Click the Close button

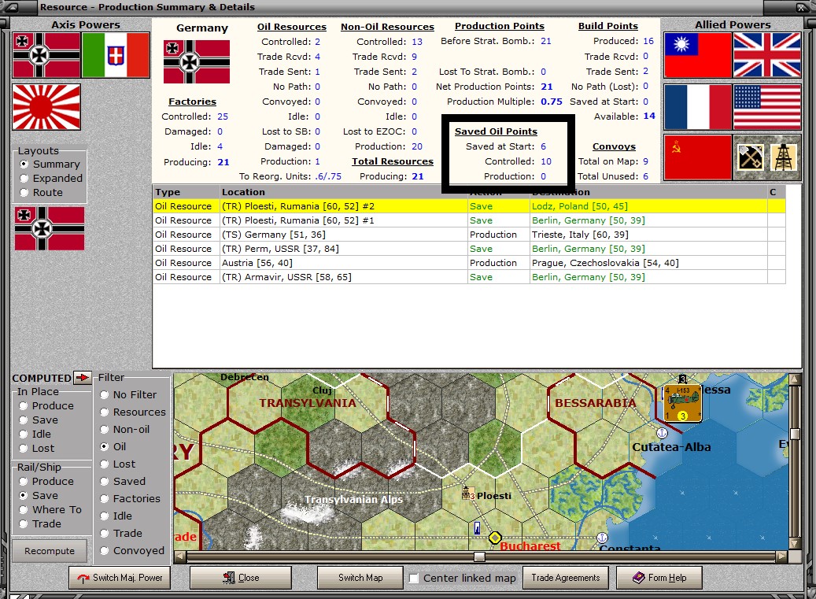pyautogui.click(x=241, y=578)
